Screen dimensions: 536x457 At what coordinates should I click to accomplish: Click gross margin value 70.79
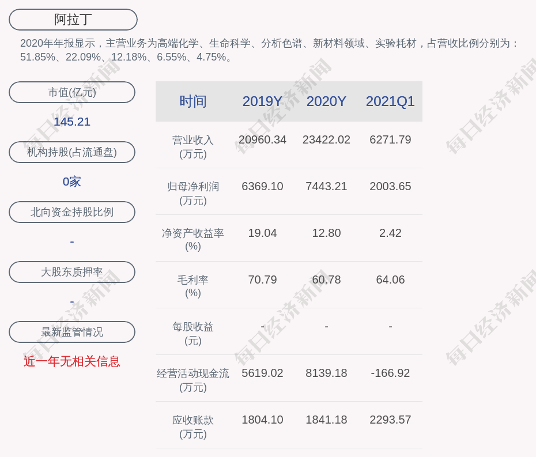tap(262, 280)
